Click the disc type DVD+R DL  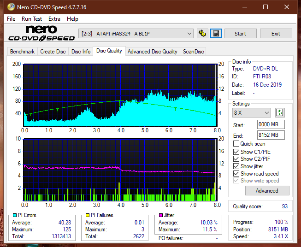pos(266,69)
